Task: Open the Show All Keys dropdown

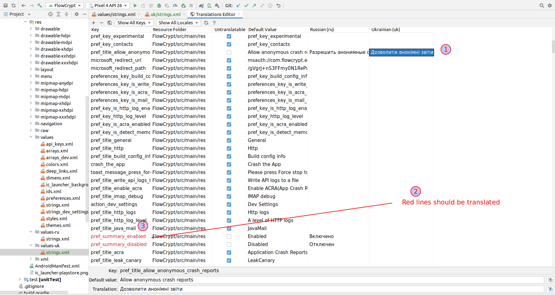Action: point(134,22)
